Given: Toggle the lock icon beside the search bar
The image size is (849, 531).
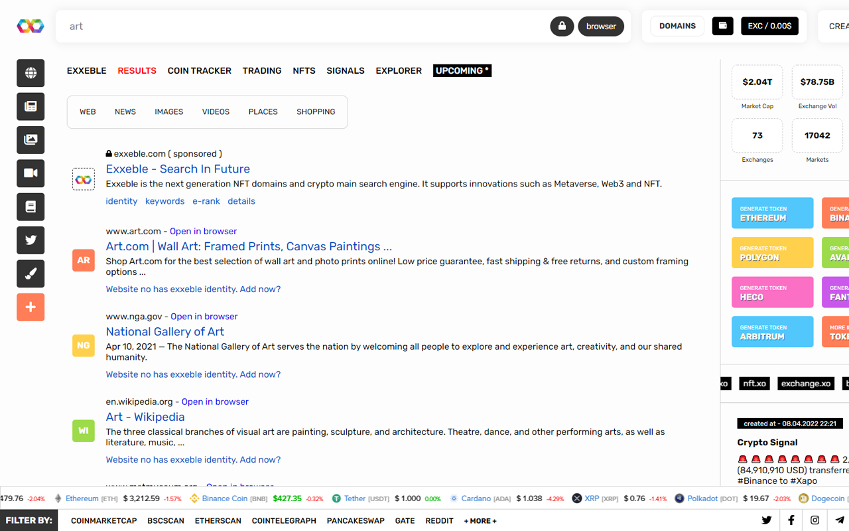Looking at the screenshot, I should point(561,26).
